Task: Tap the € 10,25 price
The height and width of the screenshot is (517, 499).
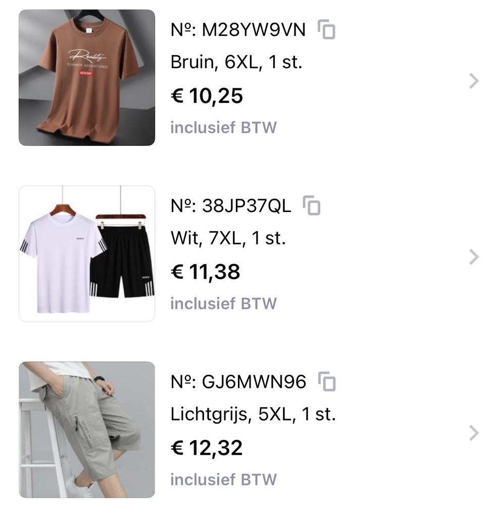Action: pyautogui.click(x=207, y=96)
